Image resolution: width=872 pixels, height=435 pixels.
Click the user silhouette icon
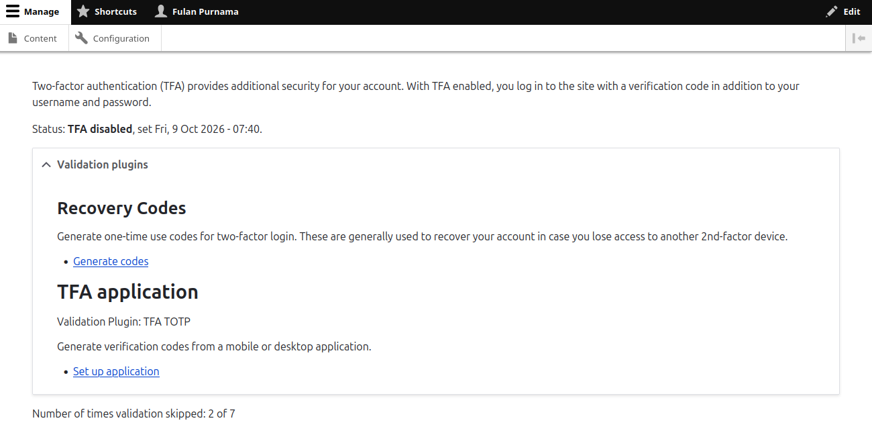[x=161, y=11]
